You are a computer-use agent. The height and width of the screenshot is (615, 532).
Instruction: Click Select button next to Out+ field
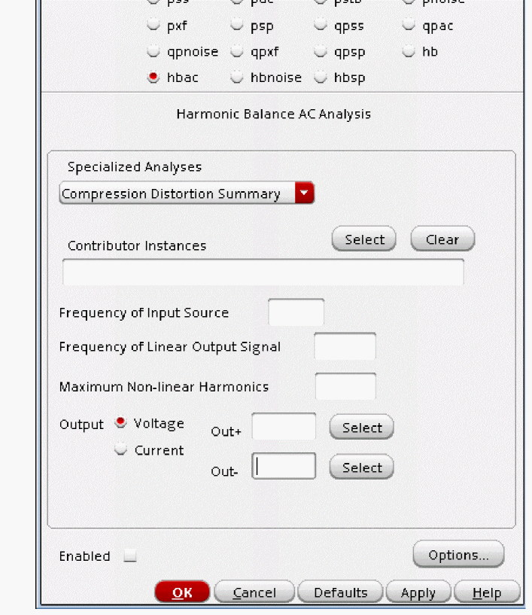point(361,427)
